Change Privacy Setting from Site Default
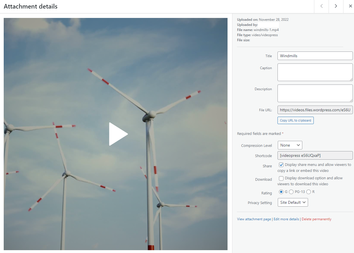 (x=293, y=202)
